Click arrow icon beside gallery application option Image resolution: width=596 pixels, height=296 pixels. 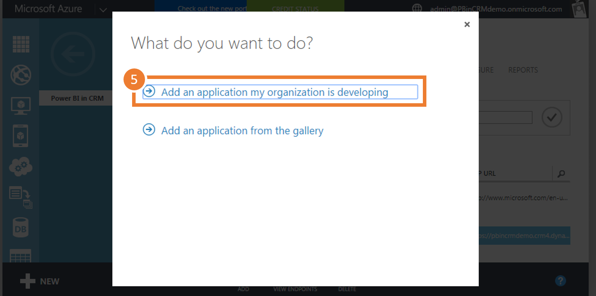coord(149,129)
